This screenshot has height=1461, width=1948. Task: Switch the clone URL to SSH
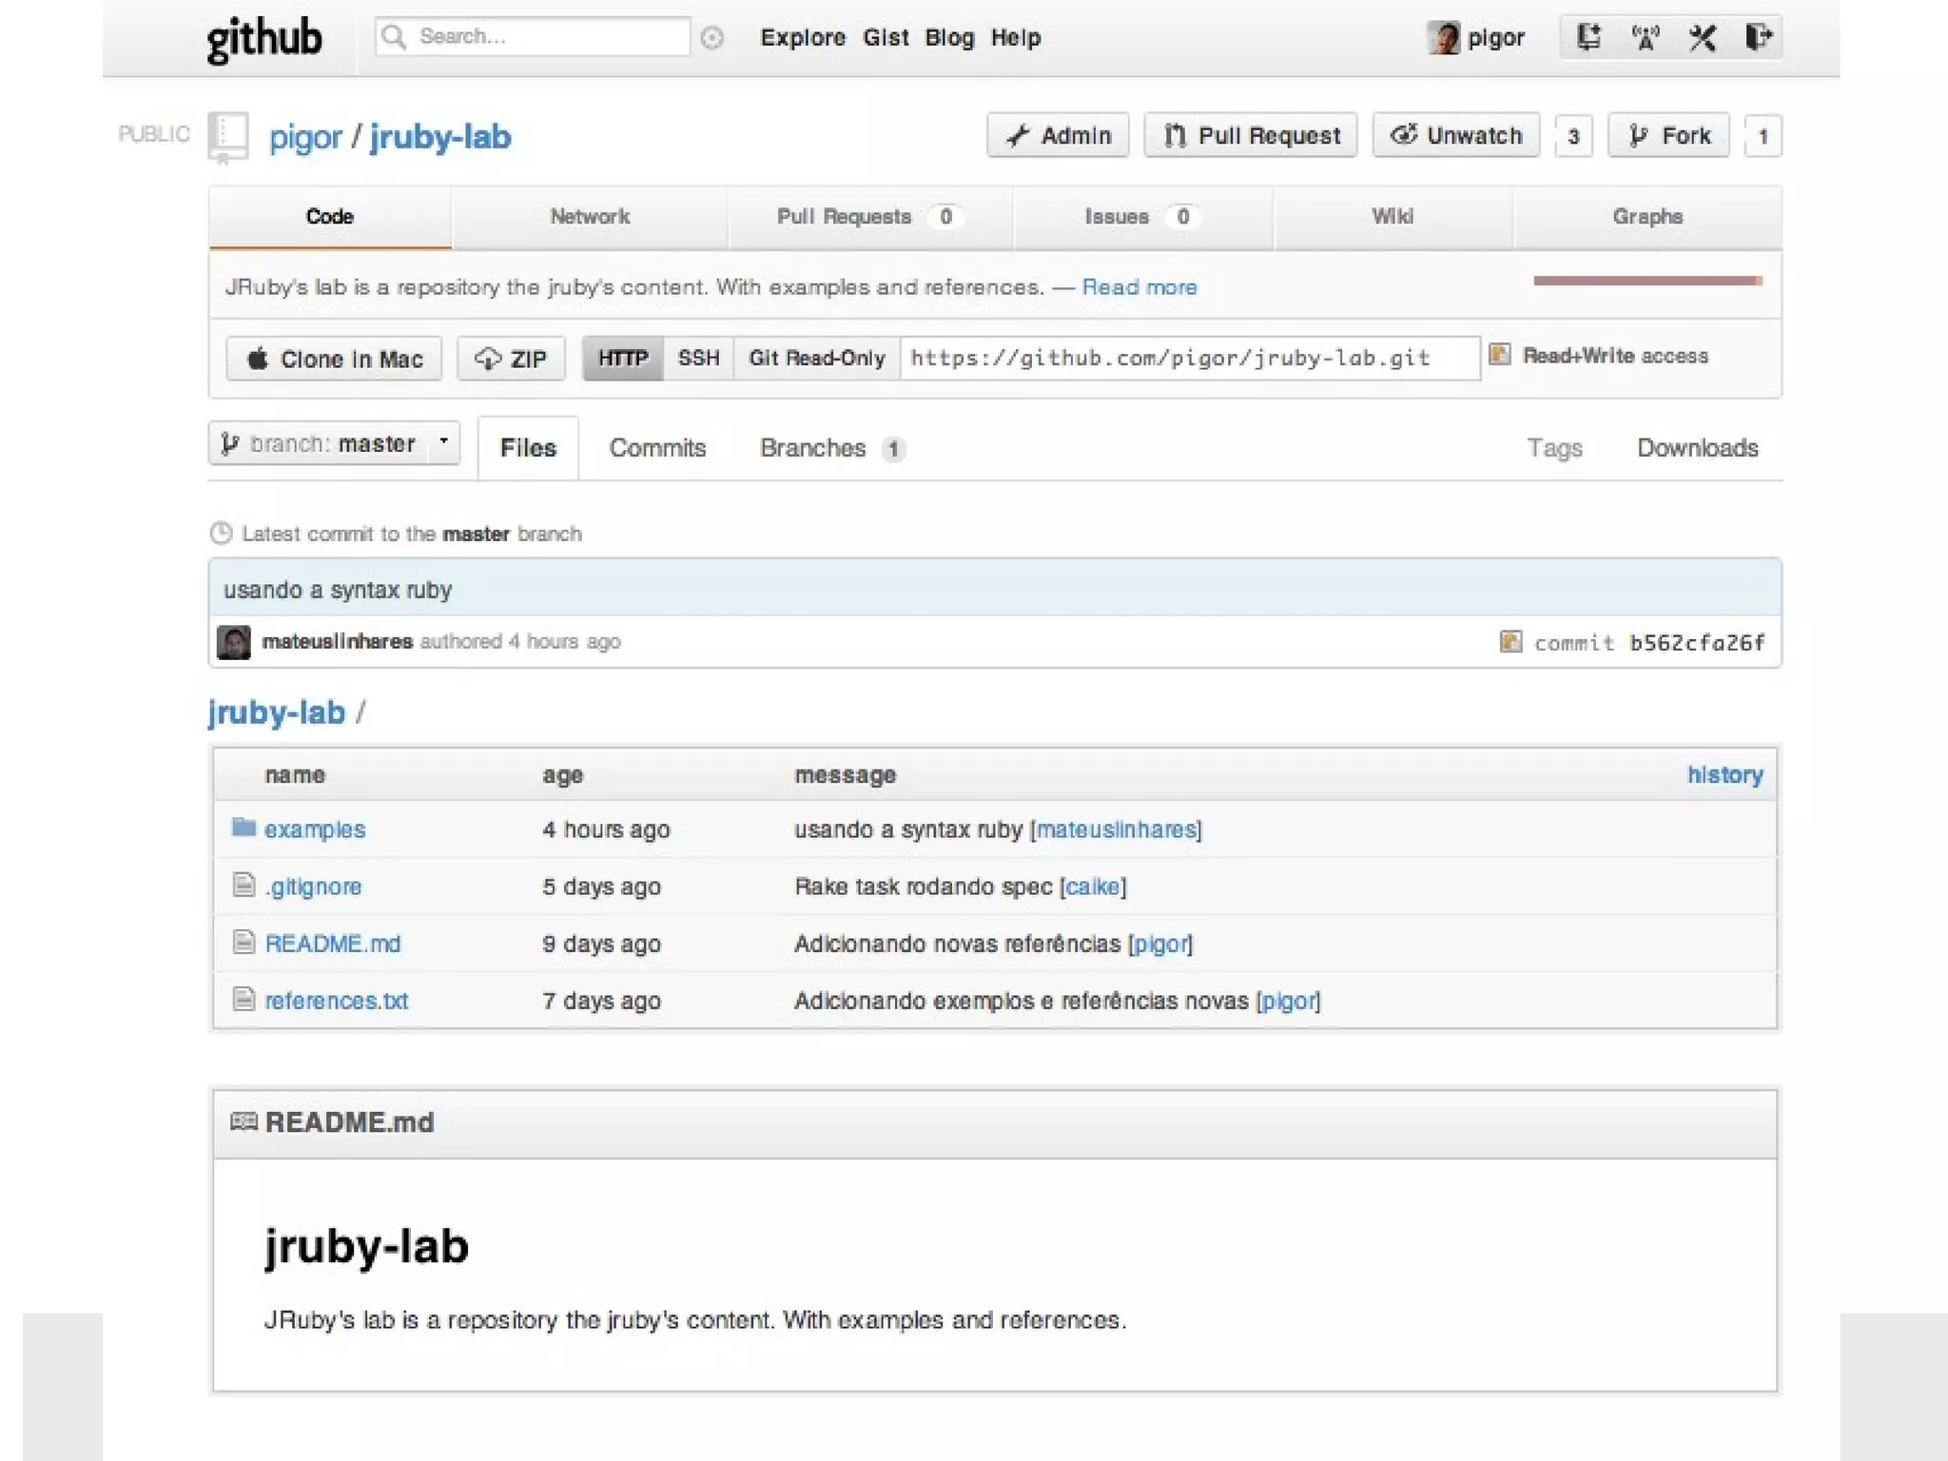pyautogui.click(x=698, y=359)
